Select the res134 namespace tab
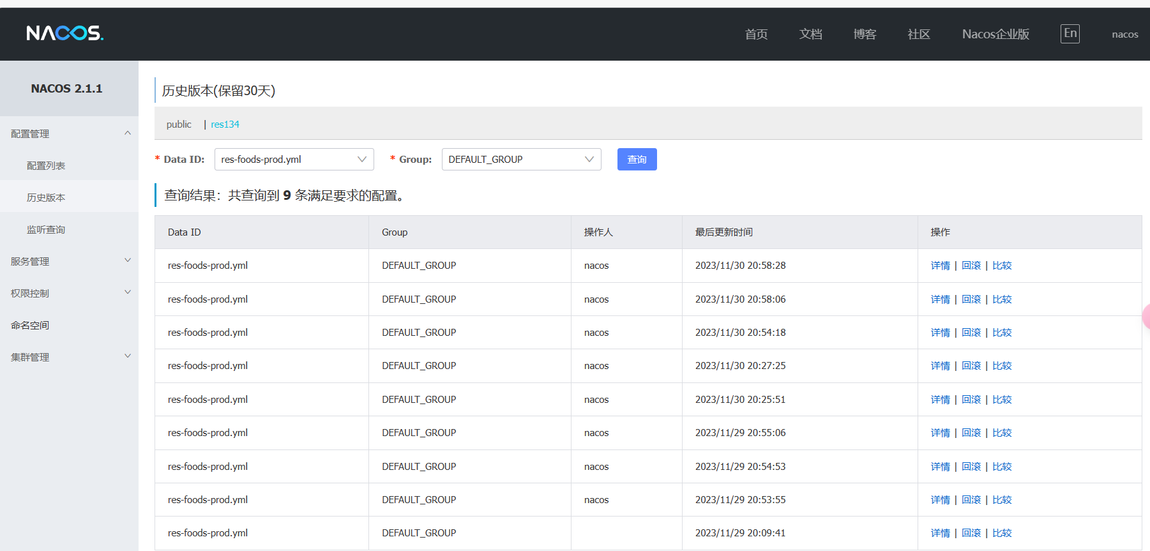 pos(225,125)
